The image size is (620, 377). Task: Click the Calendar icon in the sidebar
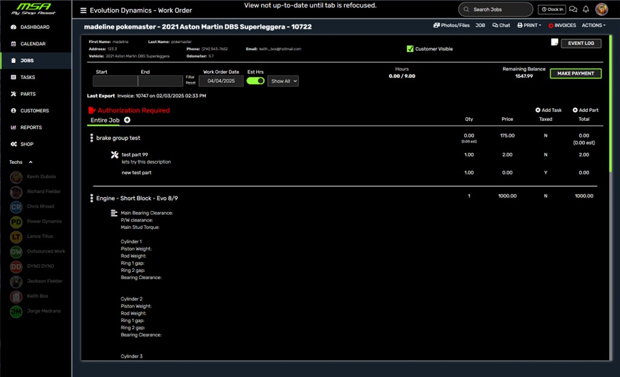(13, 43)
